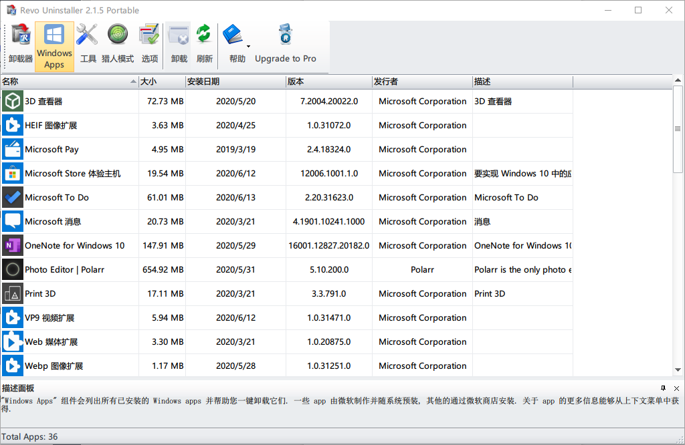Click the vertical scrollbar thumb
Image resolution: width=685 pixels, height=445 pixels.
click(678, 129)
